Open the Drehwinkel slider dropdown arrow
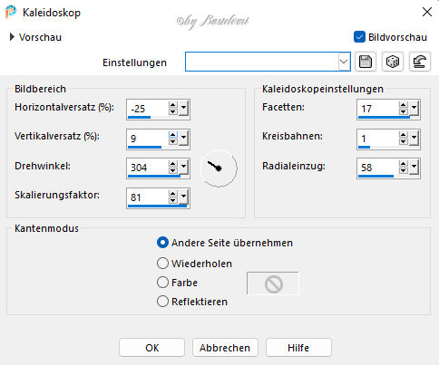This screenshot has width=439, height=365. [183, 168]
